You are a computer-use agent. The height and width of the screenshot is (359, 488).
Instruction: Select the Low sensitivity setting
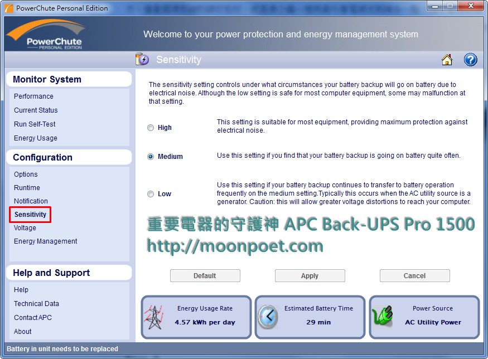click(151, 193)
